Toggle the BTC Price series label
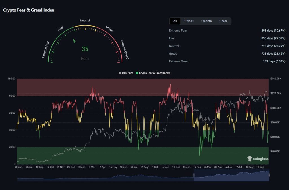Image resolution: width=289 pixels, height=190 pixels. tap(128, 73)
